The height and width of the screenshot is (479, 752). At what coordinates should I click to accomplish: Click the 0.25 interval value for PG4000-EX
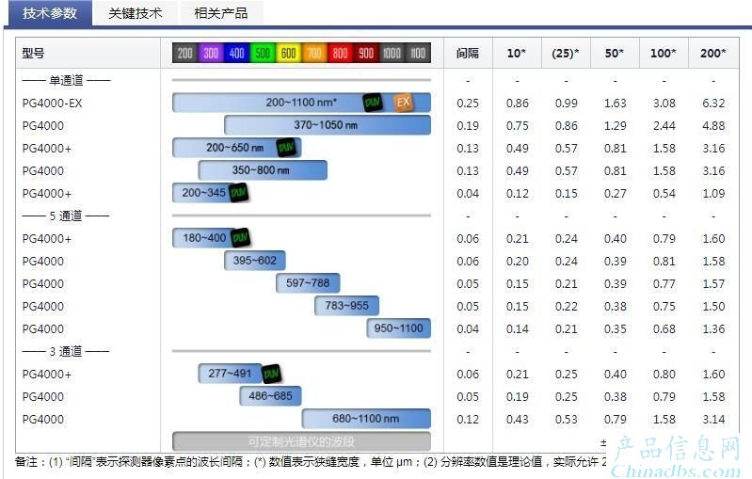468,104
